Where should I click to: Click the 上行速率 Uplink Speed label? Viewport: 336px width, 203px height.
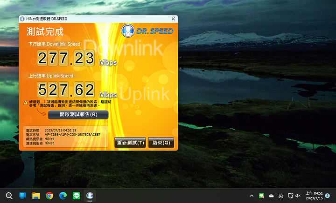(x=51, y=76)
